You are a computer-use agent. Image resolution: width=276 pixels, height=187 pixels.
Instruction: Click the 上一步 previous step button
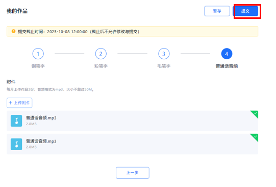(133, 173)
